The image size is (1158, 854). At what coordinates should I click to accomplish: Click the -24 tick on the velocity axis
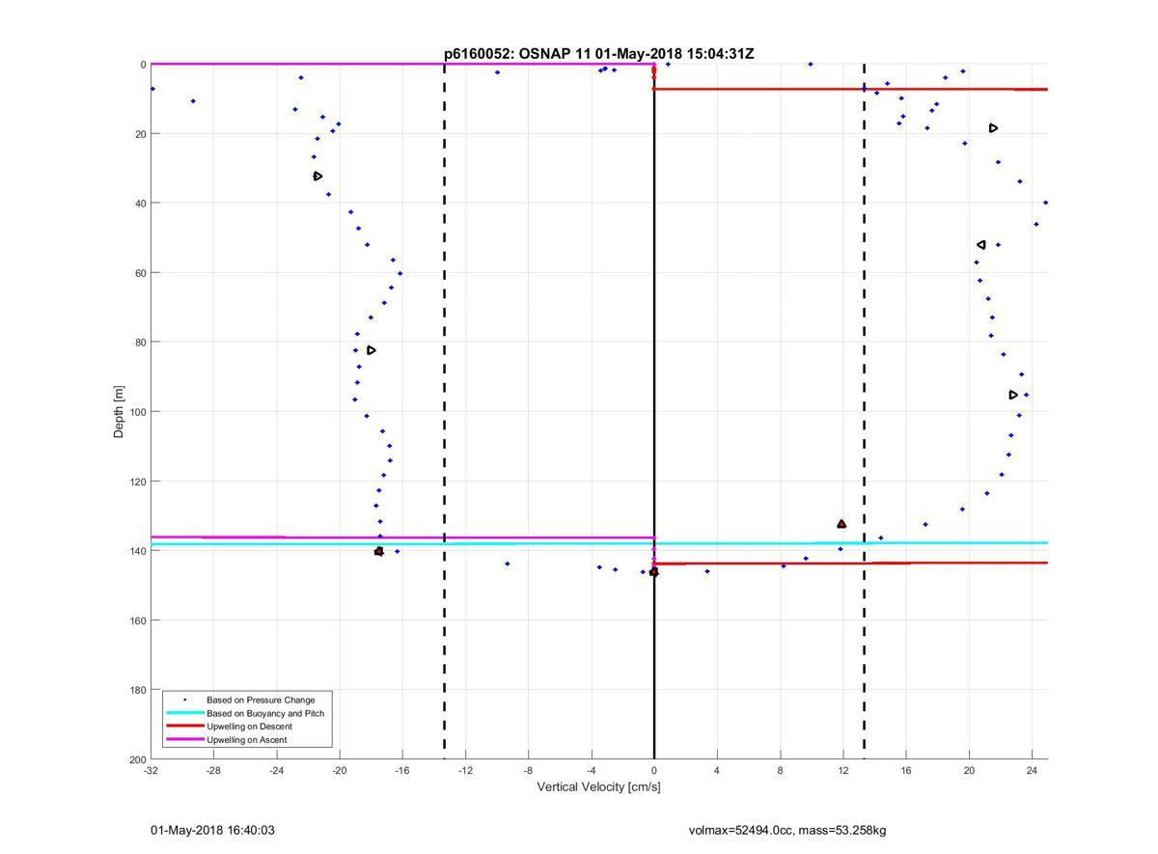click(x=276, y=770)
